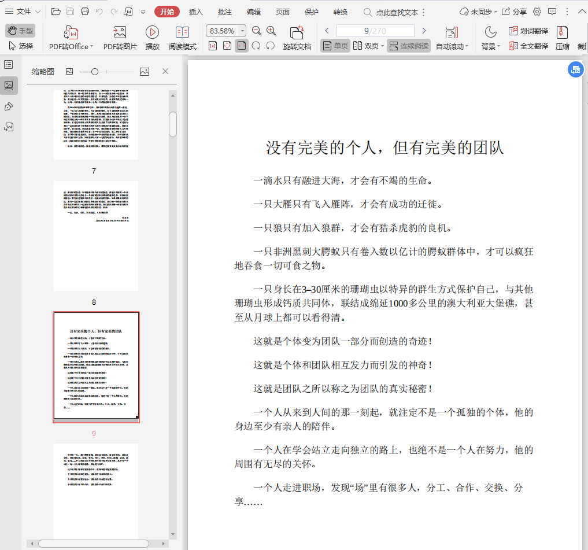588x550 pixels.
Task: Click the 全文翻译 full text translation button
Action: pyautogui.click(x=528, y=46)
